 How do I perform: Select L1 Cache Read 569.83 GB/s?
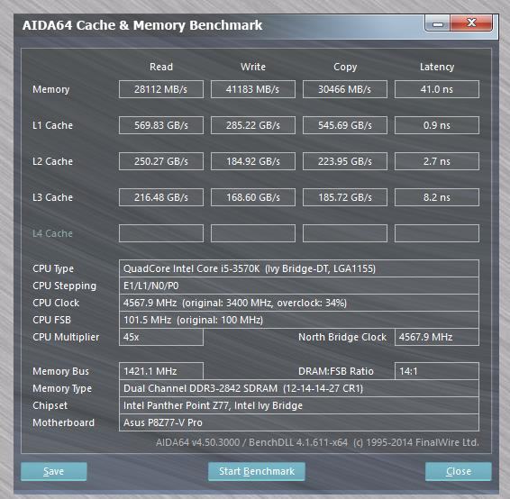161,125
